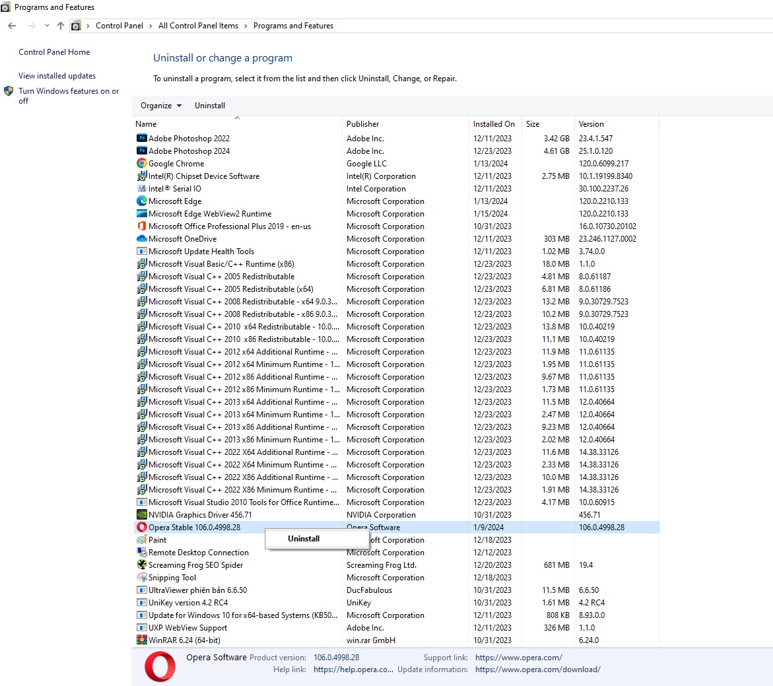Click the Intel(R) Chipset Device Software icon
Screen dimensions: 773x686
point(141,176)
